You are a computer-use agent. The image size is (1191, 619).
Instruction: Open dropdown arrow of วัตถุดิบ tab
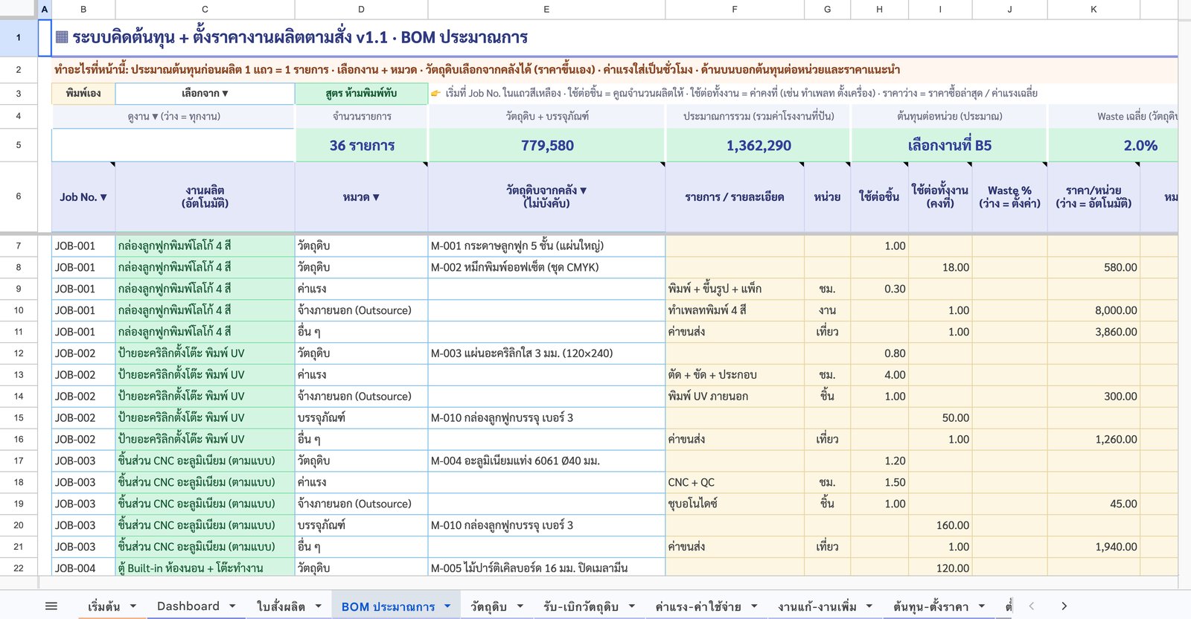click(x=520, y=606)
